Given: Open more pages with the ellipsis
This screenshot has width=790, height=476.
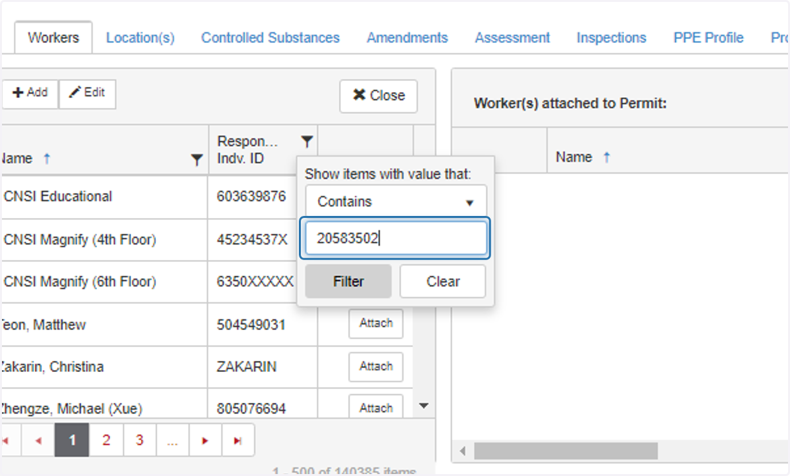Looking at the screenshot, I should [x=172, y=440].
